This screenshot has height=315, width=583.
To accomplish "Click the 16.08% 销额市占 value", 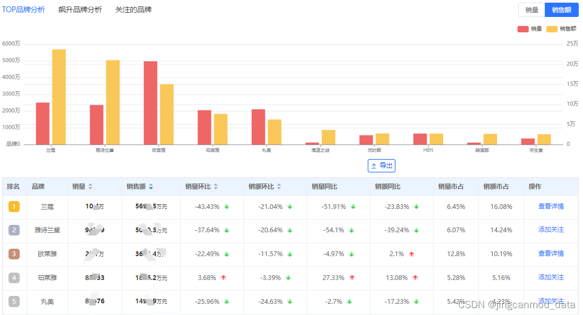I will [x=501, y=207].
